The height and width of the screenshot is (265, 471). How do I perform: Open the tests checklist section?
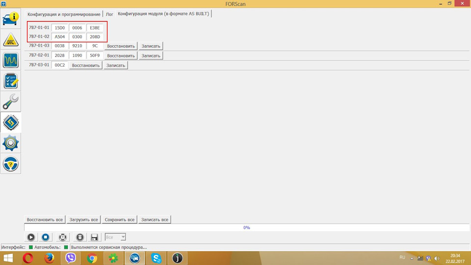point(10,81)
